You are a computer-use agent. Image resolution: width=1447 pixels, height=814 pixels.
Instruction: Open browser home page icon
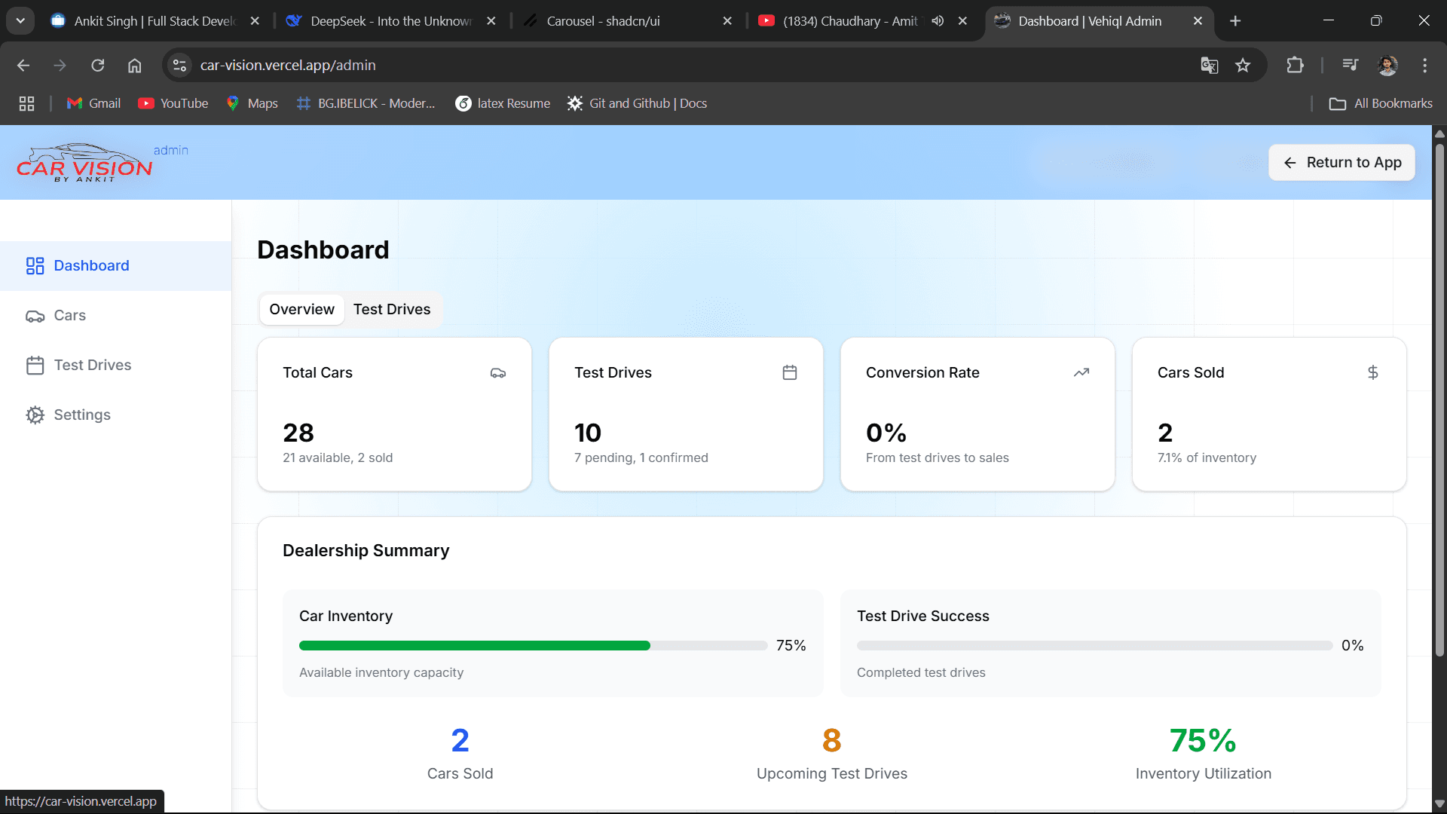pyautogui.click(x=134, y=66)
